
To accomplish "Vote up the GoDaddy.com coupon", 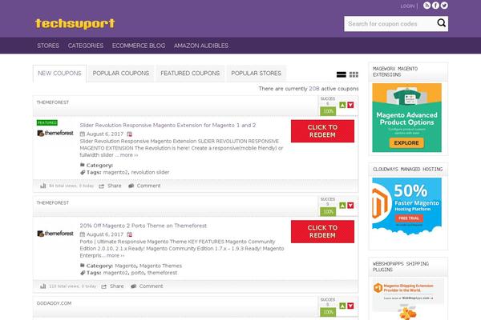I will pyautogui.click(x=342, y=306).
